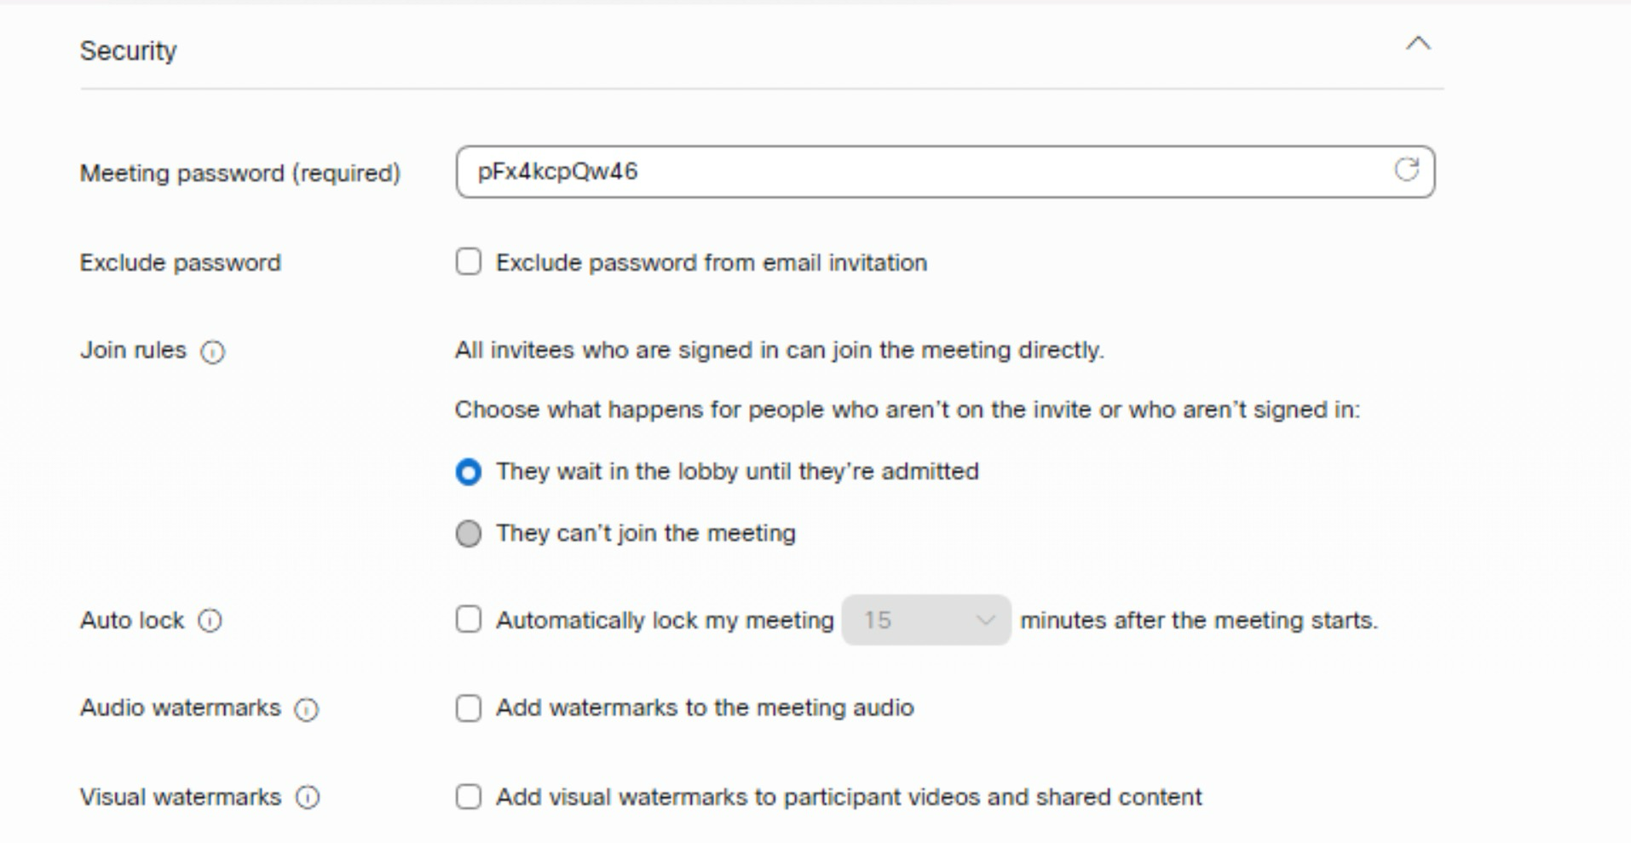Click the info icon beside Auto lock
The width and height of the screenshot is (1631, 843).
pos(210,621)
